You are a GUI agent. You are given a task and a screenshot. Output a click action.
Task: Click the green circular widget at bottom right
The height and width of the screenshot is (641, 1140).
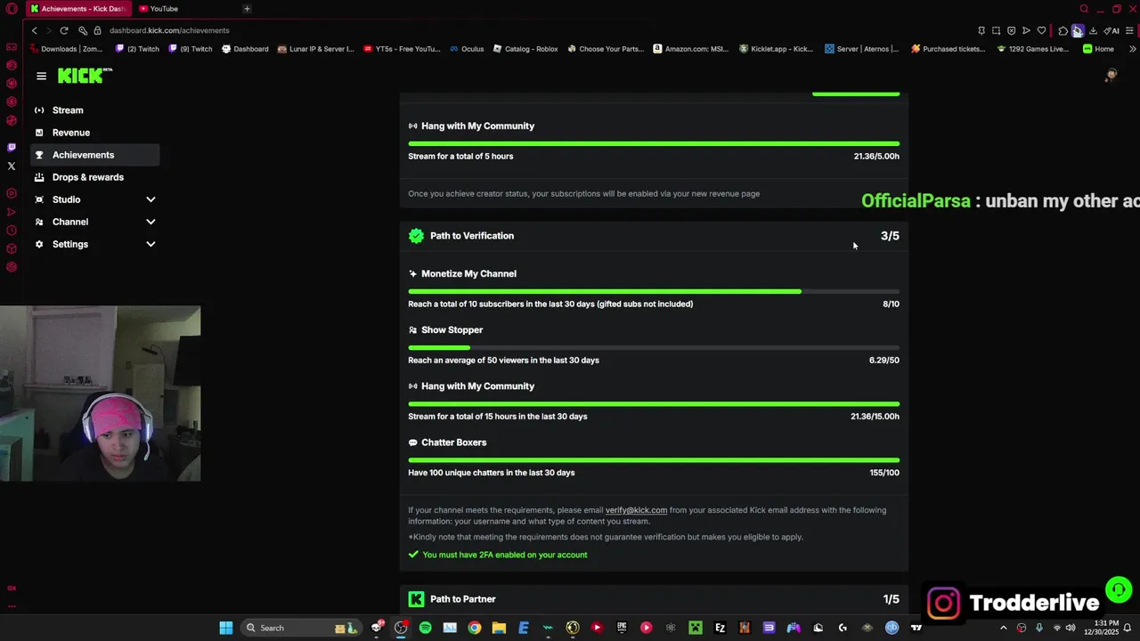pyautogui.click(x=1119, y=589)
